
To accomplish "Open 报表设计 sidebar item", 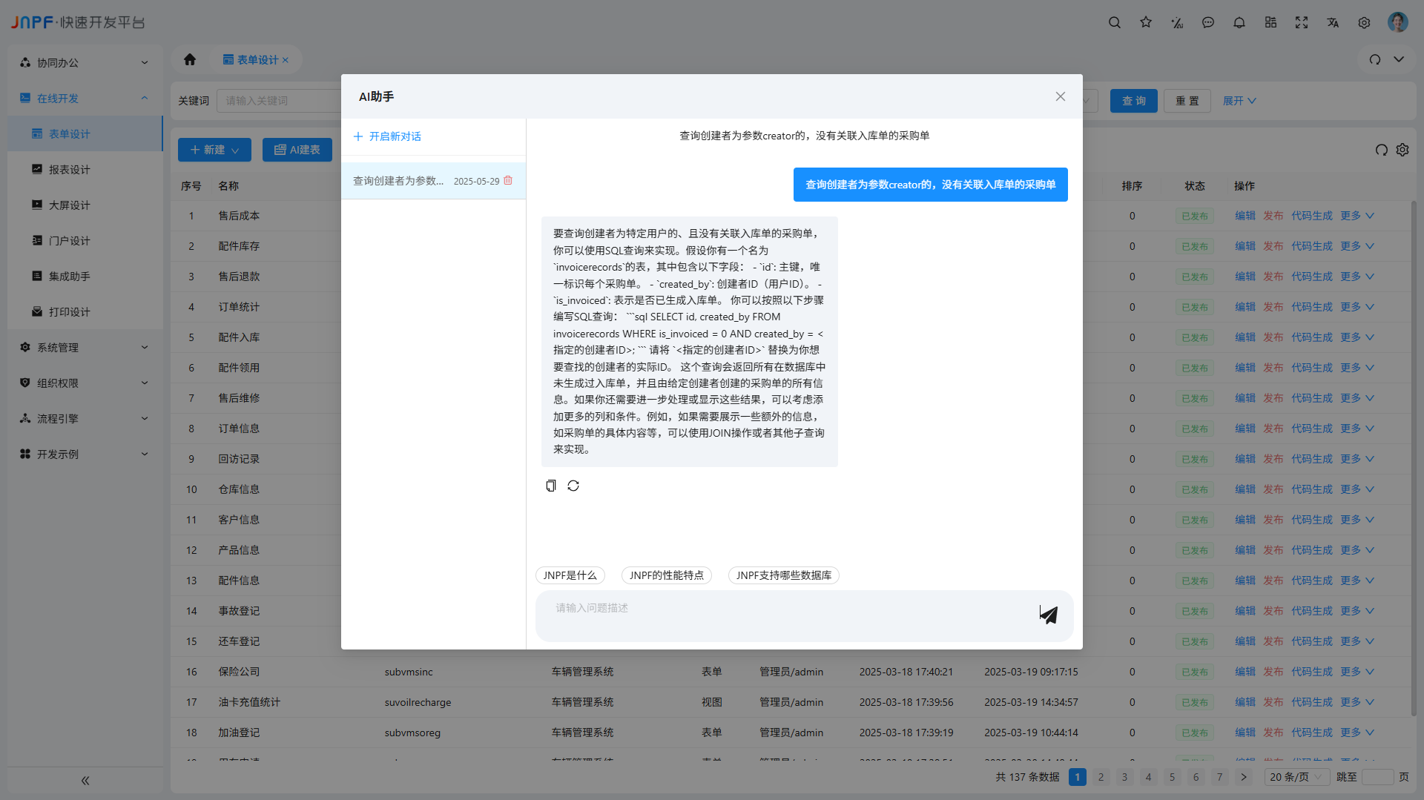I will click(84, 170).
